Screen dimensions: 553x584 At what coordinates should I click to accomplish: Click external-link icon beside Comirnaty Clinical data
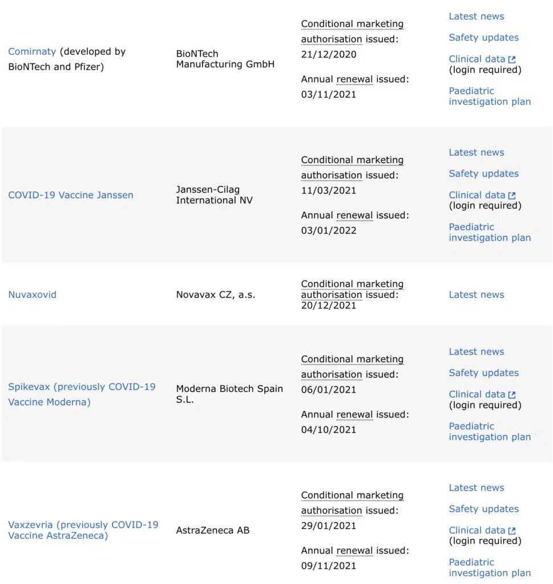pos(512,59)
